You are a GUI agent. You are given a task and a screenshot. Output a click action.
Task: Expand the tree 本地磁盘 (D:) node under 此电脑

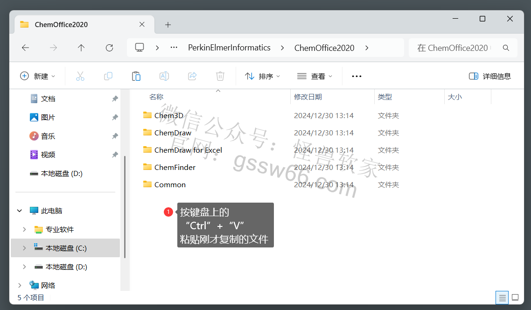pyautogui.click(x=24, y=267)
